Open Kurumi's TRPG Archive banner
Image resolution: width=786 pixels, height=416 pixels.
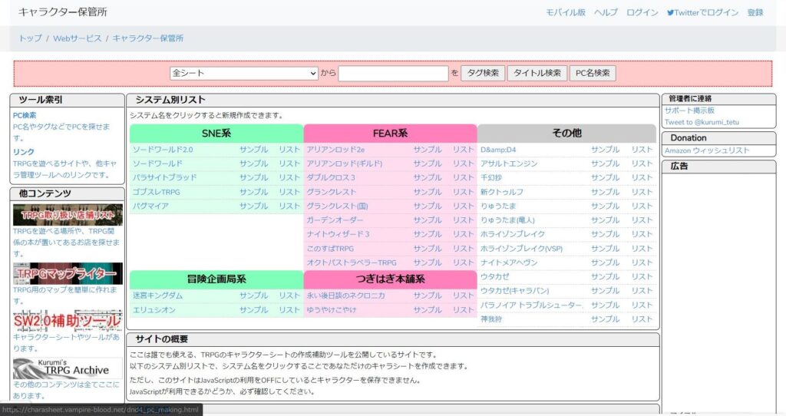[x=68, y=368]
